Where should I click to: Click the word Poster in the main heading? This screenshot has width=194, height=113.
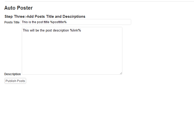[25, 8]
